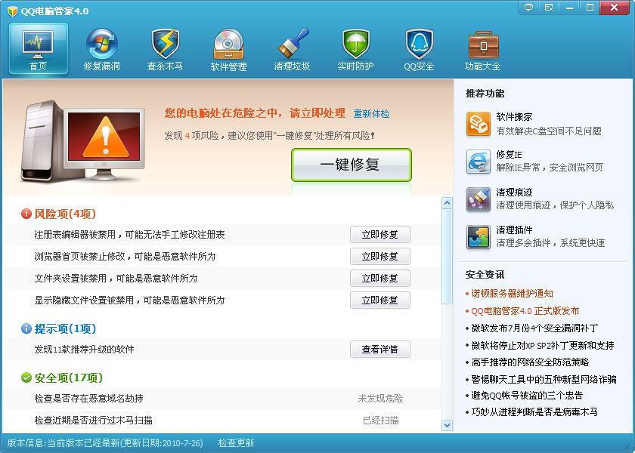The height and width of the screenshot is (453, 635).
Task: Click the results list scrollbar thumb
Action: pos(447,256)
